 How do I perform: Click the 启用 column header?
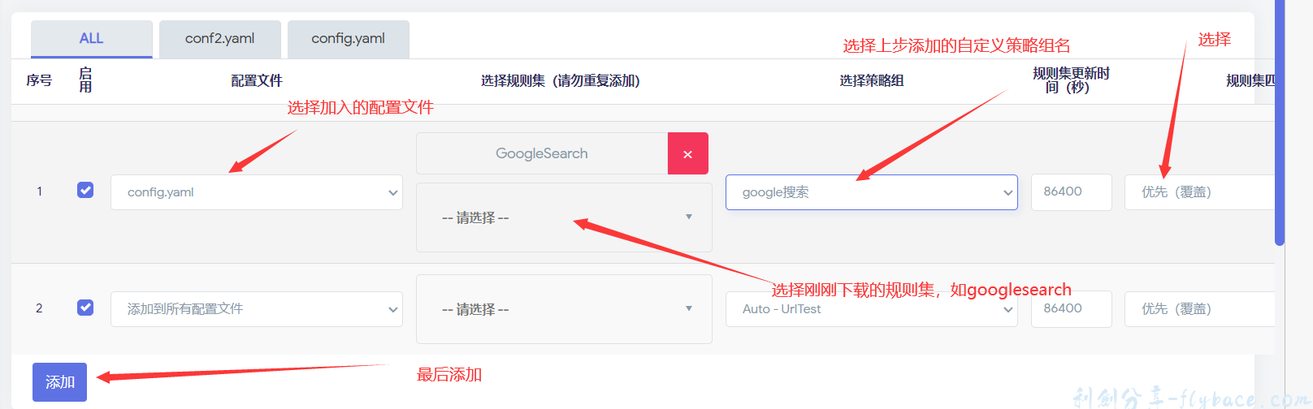(x=85, y=80)
